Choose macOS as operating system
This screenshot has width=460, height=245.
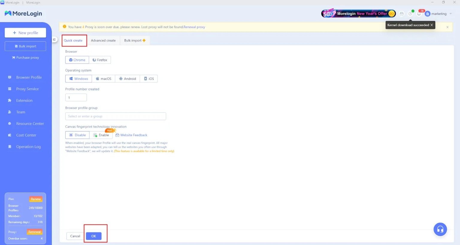tap(103, 79)
